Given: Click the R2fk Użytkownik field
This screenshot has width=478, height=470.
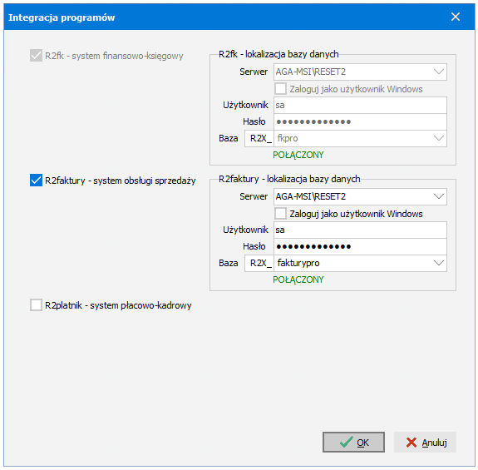Looking at the screenshot, I should point(360,105).
